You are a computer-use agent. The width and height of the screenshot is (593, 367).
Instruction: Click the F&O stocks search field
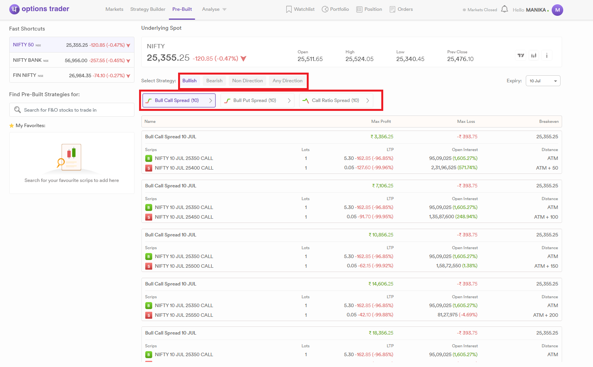tap(72, 110)
